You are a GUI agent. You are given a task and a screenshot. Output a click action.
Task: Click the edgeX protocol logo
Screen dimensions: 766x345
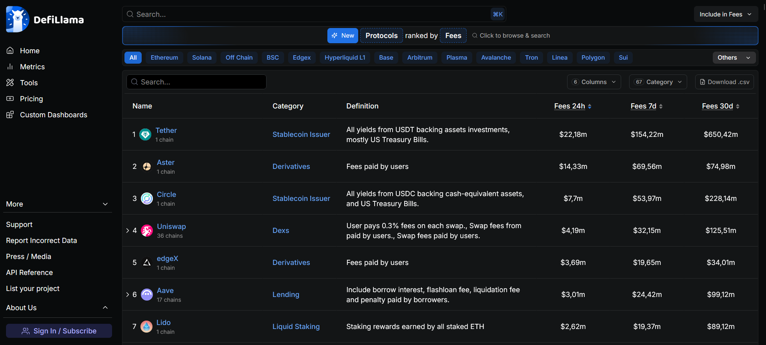coord(147,263)
